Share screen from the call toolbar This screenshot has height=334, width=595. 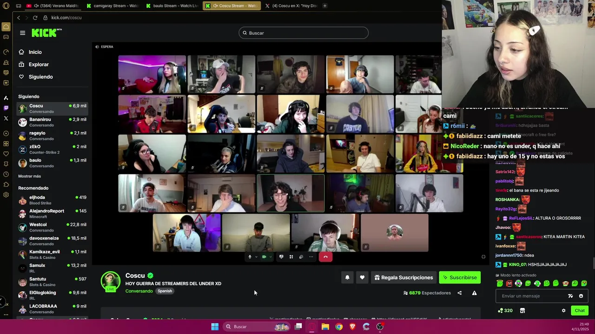[x=281, y=257]
